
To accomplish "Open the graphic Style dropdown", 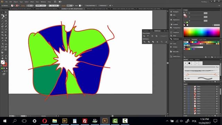I will (x=82, y=6).
